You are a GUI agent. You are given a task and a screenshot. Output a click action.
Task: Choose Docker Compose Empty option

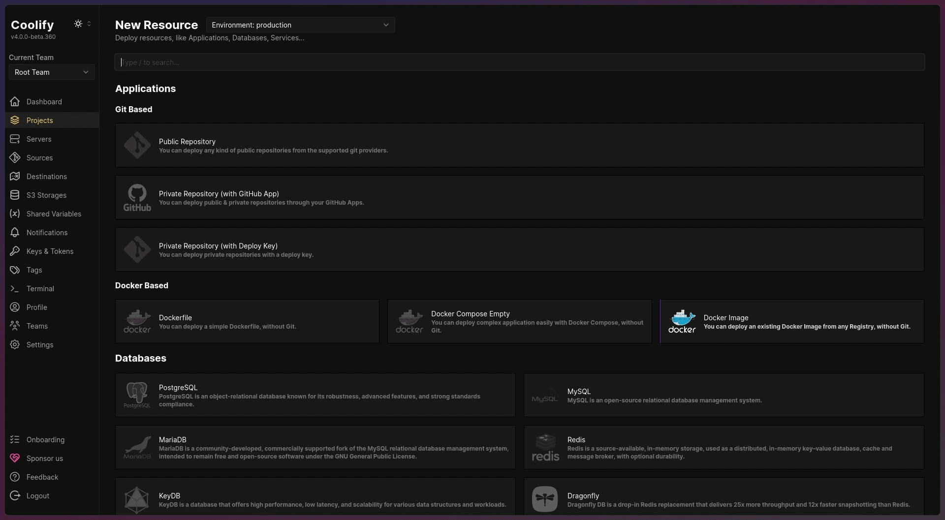(519, 321)
